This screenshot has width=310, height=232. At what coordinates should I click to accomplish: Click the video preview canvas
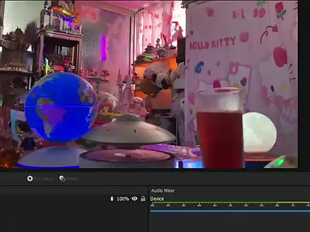[149, 84]
